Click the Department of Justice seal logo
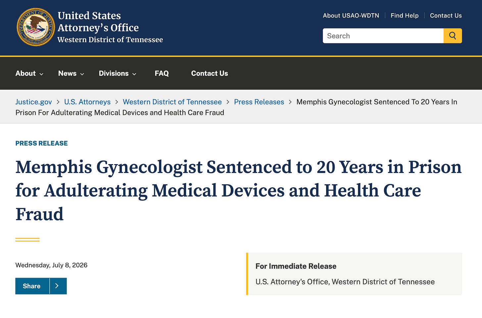 click(x=36, y=27)
